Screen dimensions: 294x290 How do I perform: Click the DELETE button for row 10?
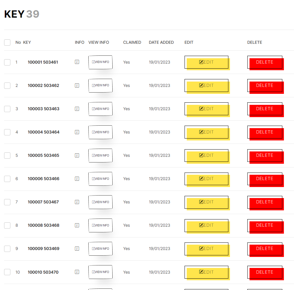pyautogui.click(x=265, y=273)
